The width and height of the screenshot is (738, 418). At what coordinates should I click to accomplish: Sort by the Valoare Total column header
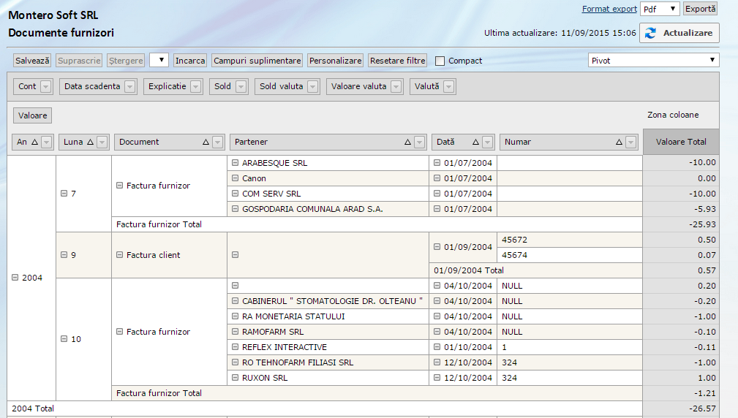click(681, 142)
